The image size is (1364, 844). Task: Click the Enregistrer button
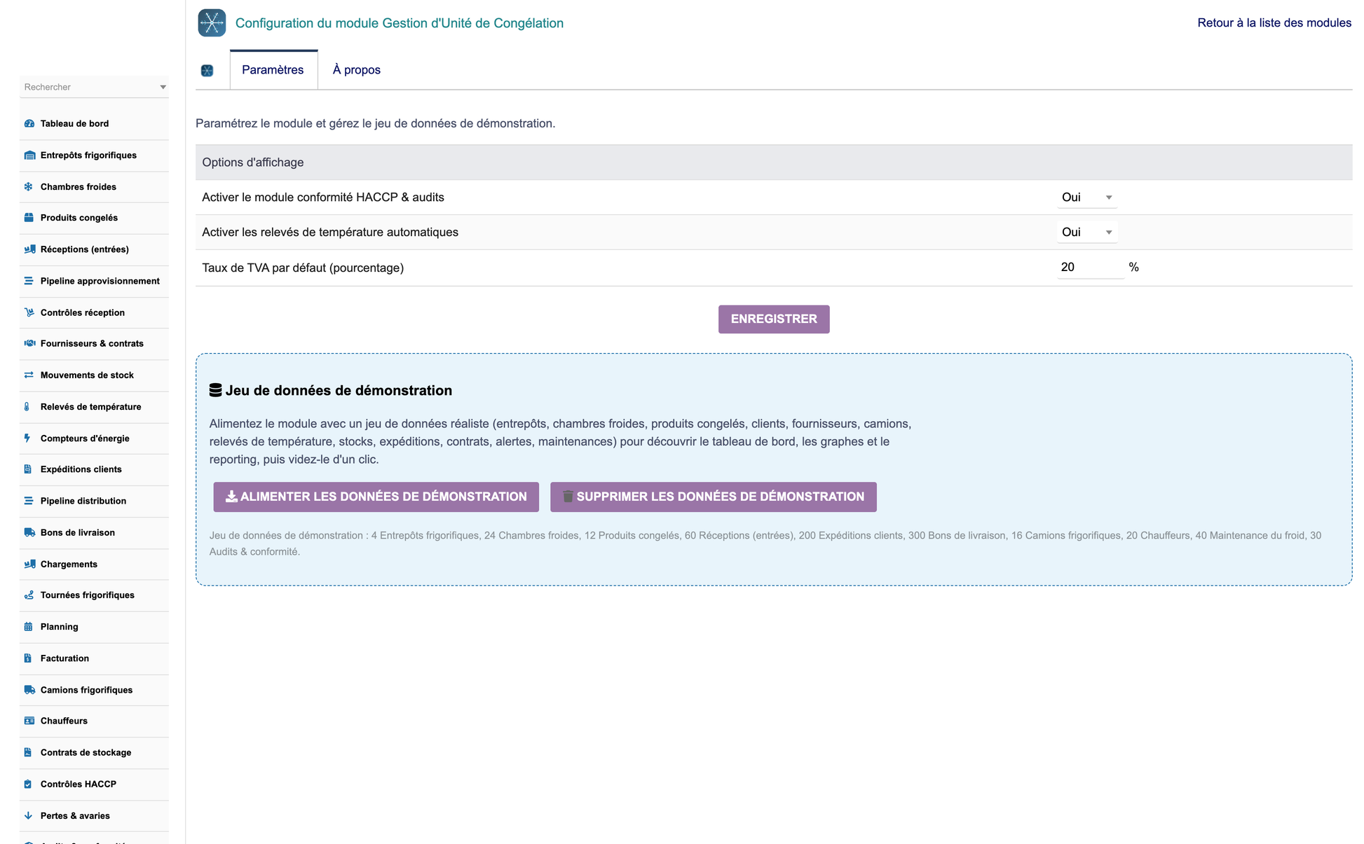[774, 319]
